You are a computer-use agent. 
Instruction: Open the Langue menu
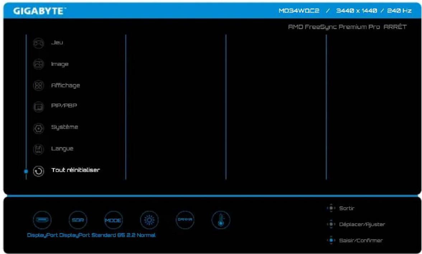(x=62, y=149)
